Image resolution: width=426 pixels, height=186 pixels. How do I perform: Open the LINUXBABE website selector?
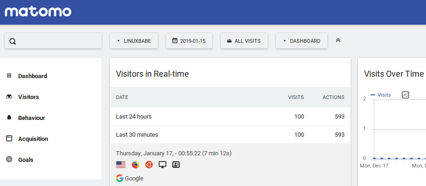pos(134,41)
